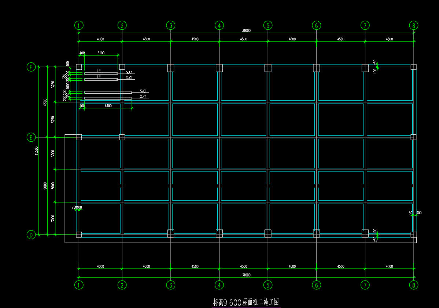
Task: Select axis bubble 6 in the bottom row
Action: 316,285
